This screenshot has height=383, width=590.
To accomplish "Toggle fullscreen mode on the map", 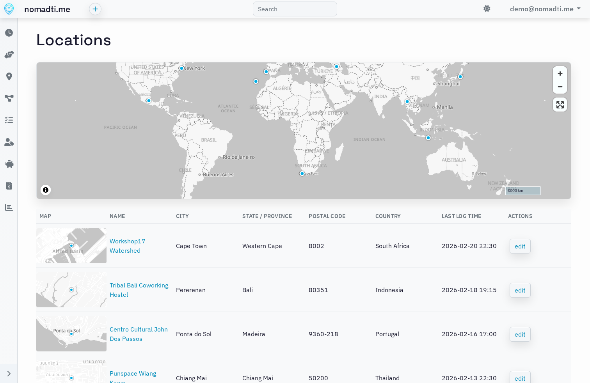I will (x=560, y=105).
